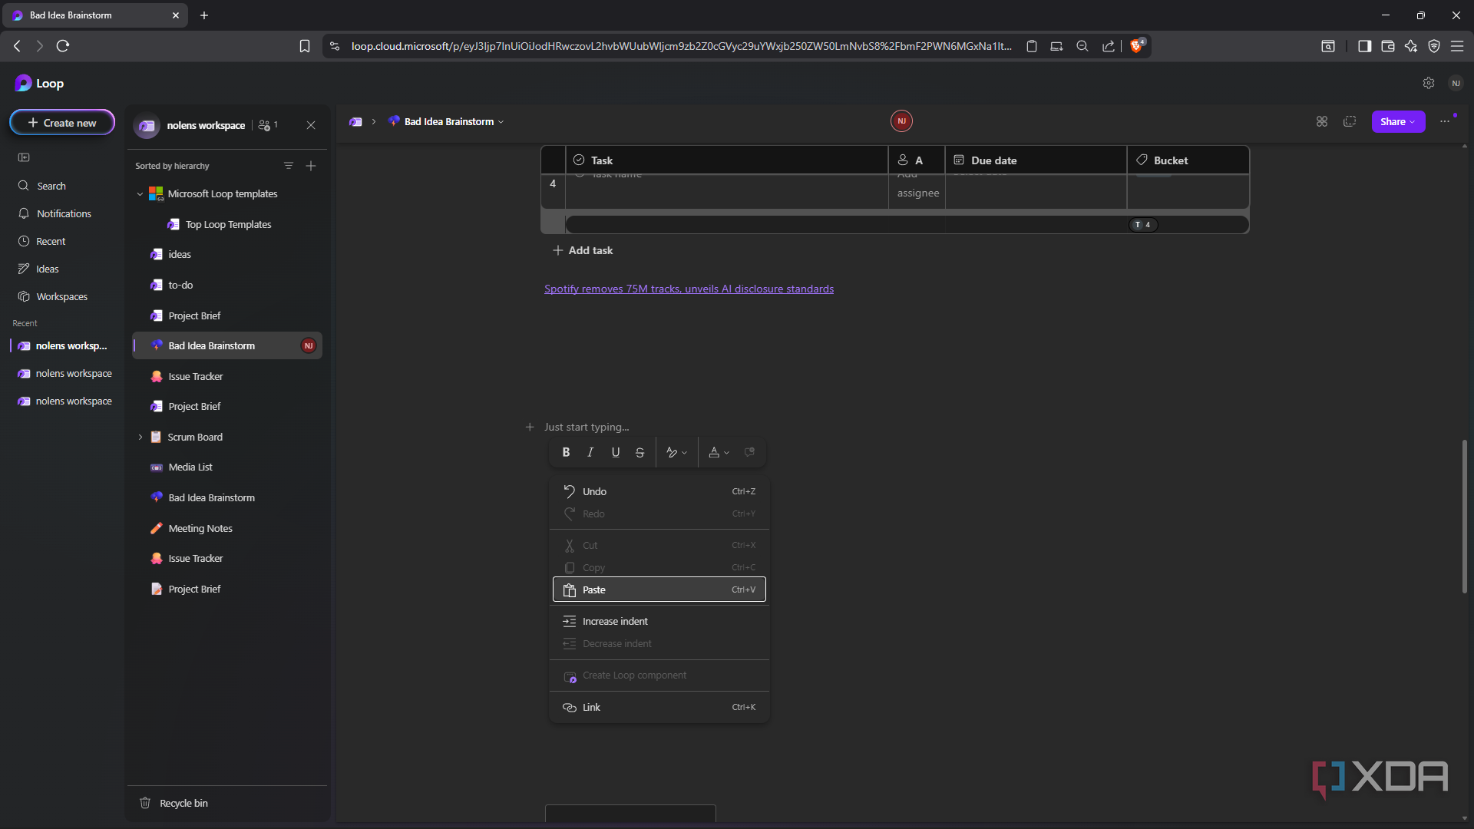Click the browser bookmark icon
Viewport: 1474px width, 829px height.
pyautogui.click(x=305, y=46)
